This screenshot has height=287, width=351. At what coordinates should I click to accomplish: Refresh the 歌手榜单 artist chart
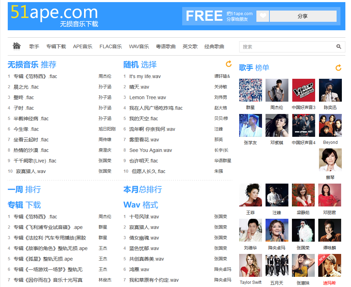coord(338,68)
